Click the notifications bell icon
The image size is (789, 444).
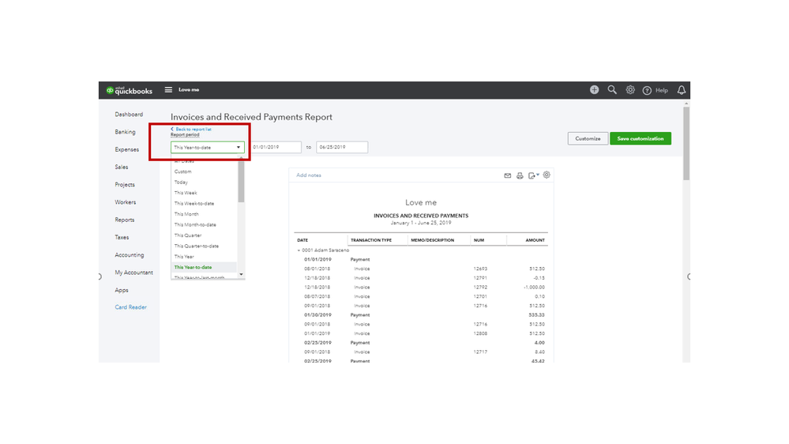tap(682, 90)
